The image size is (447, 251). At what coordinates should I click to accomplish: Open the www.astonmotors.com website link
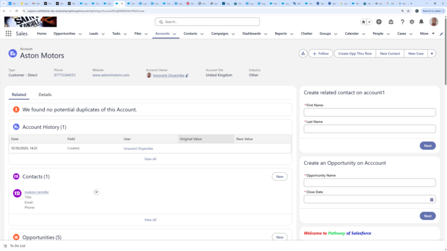pyautogui.click(x=111, y=75)
